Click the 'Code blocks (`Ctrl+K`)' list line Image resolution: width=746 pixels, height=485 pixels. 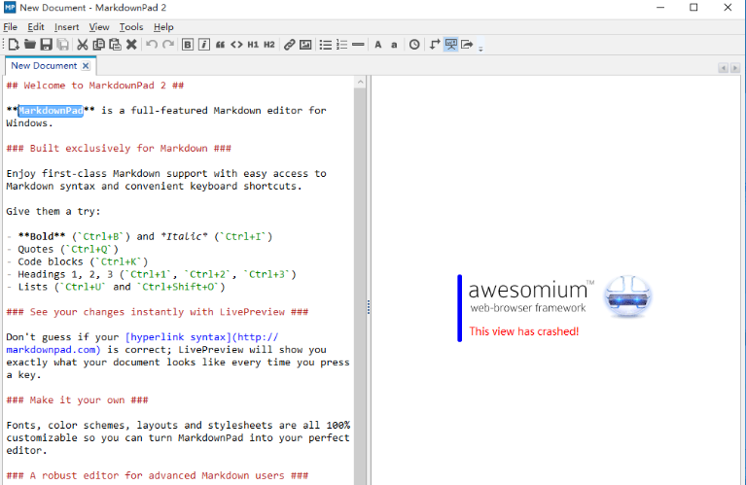77,262
